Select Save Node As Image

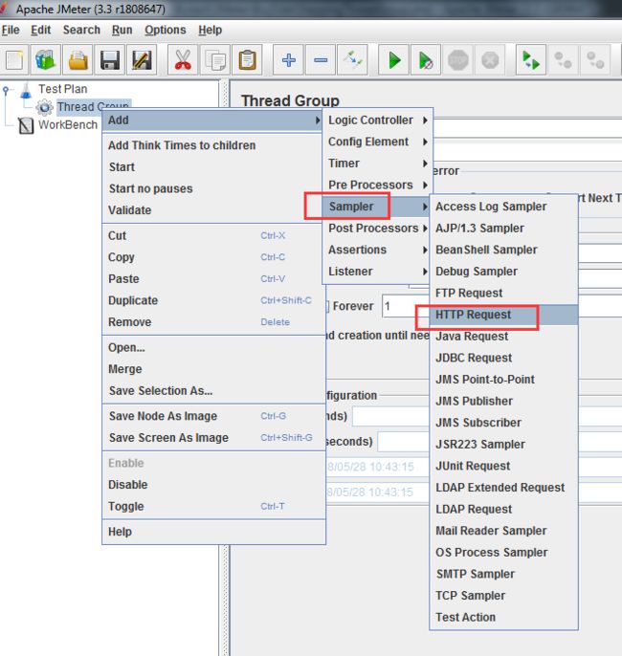point(214,416)
